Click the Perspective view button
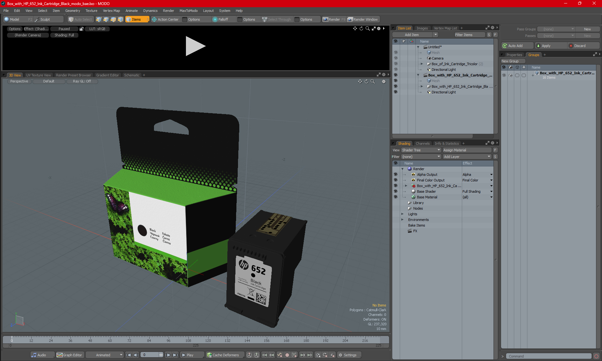 (x=19, y=81)
